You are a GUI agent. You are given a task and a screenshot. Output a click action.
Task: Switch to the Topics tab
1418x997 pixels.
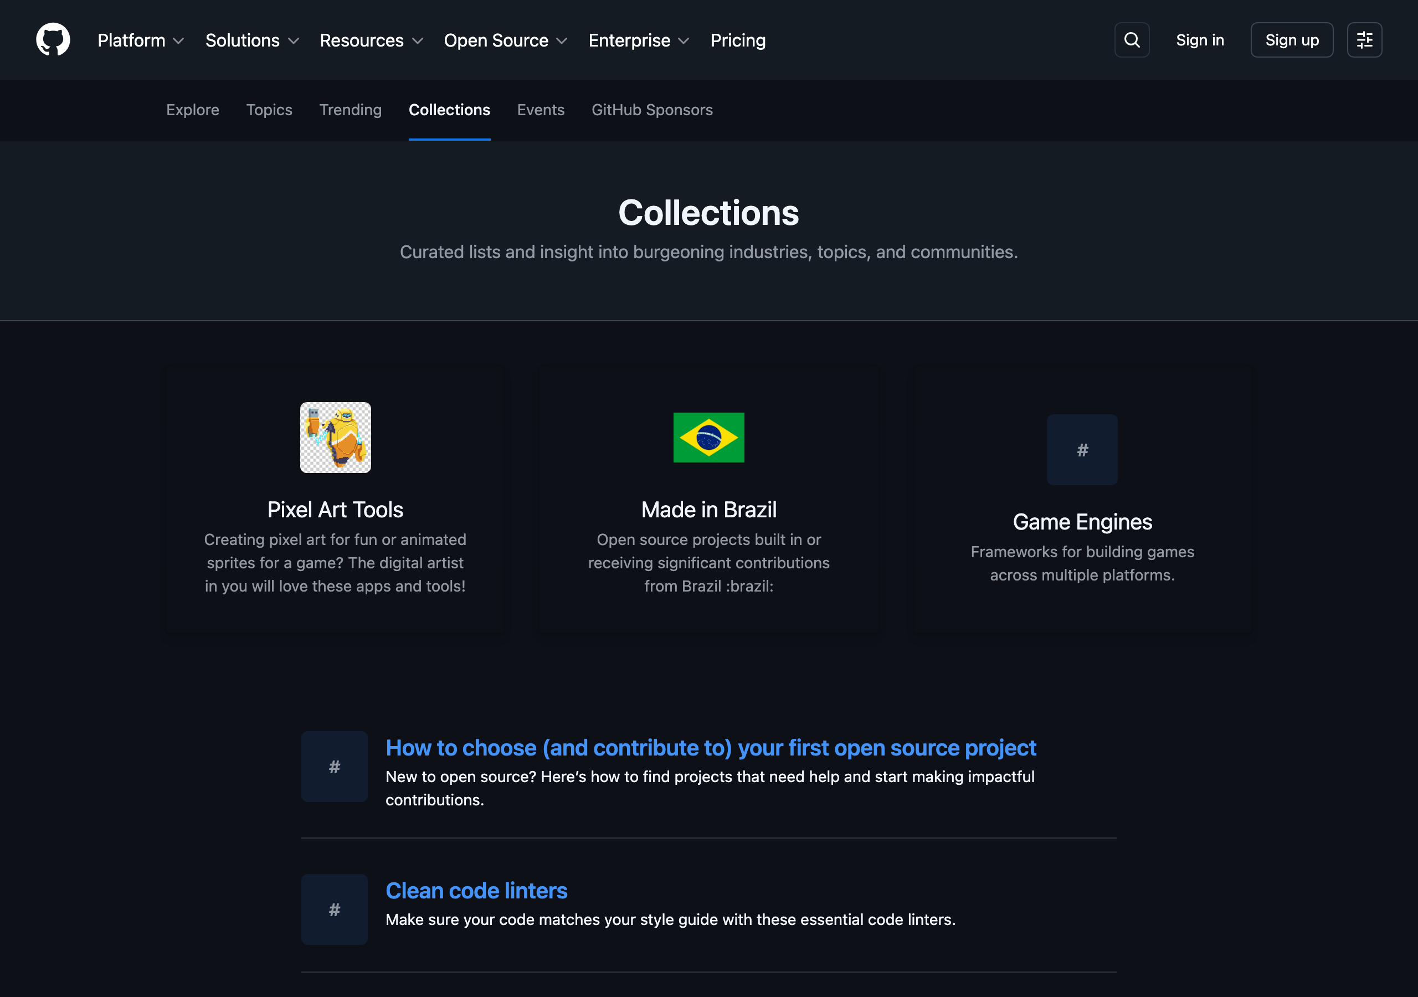(269, 110)
